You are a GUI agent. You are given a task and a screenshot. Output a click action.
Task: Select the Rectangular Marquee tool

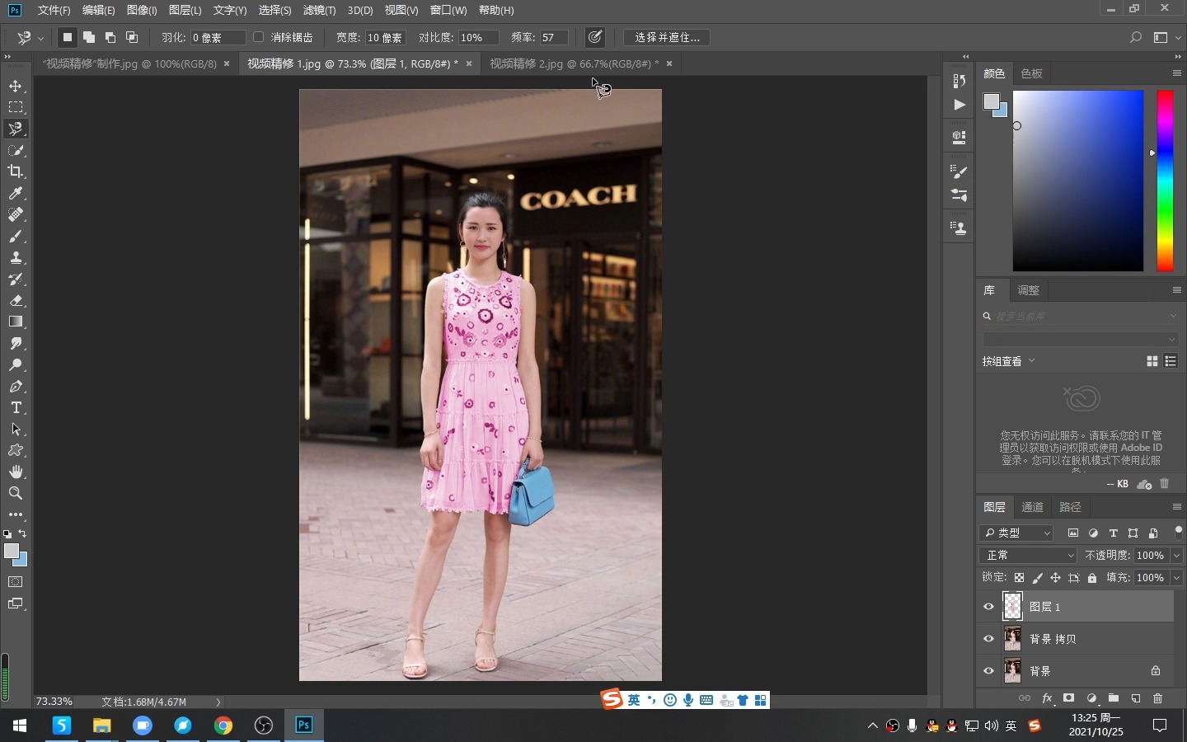(16, 107)
